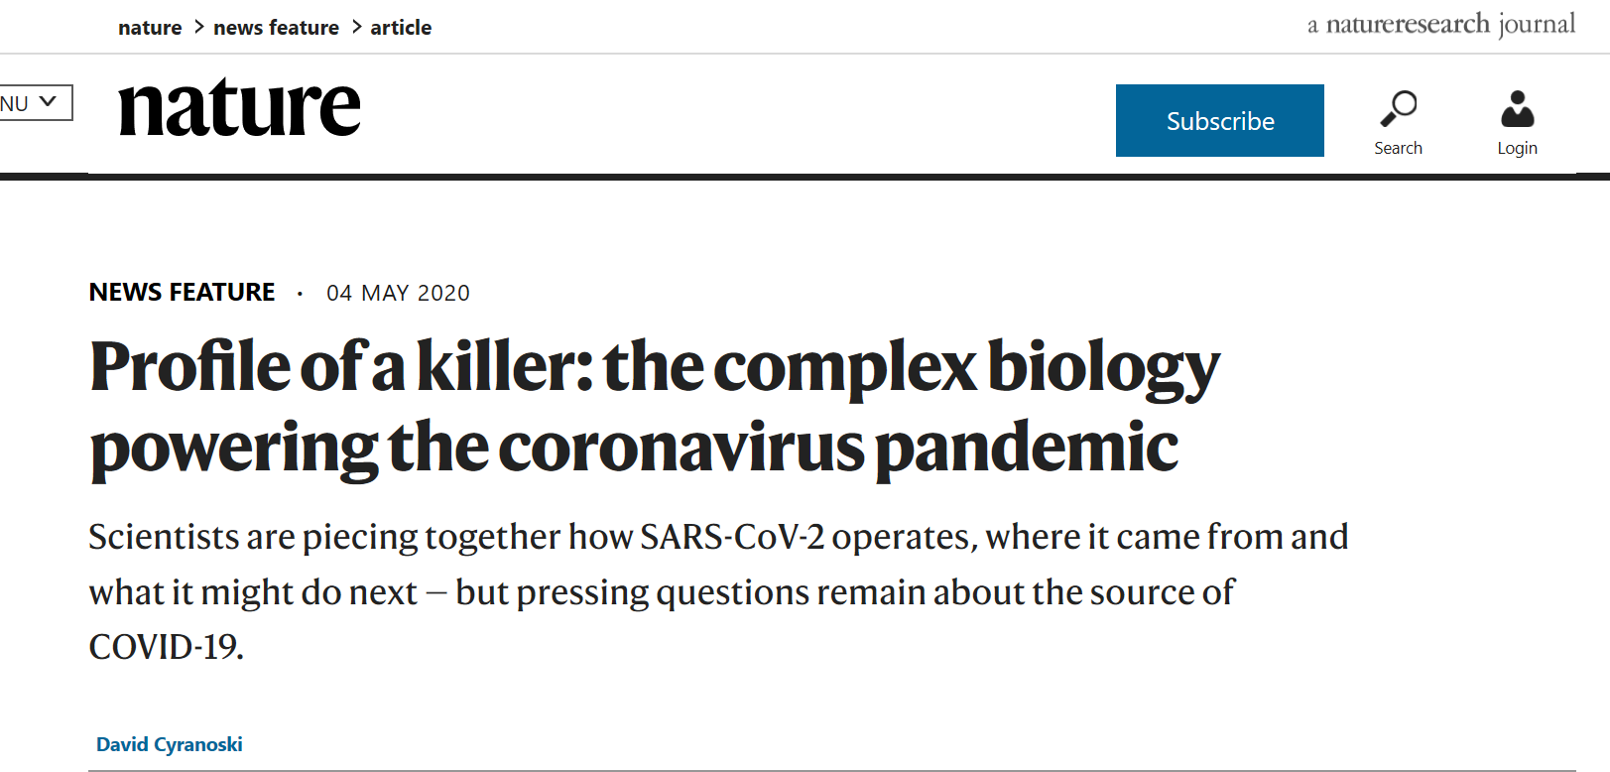
Task: Click natureresearch journal text link
Action: pyautogui.click(x=1440, y=24)
